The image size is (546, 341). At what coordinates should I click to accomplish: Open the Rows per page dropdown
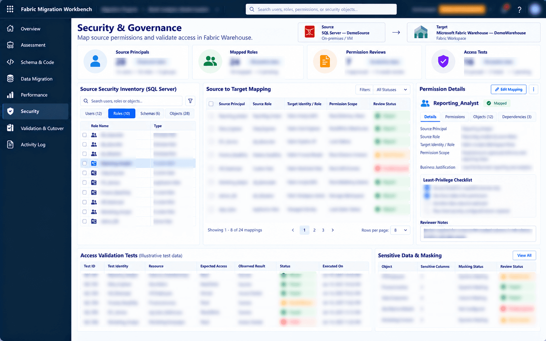401,230
